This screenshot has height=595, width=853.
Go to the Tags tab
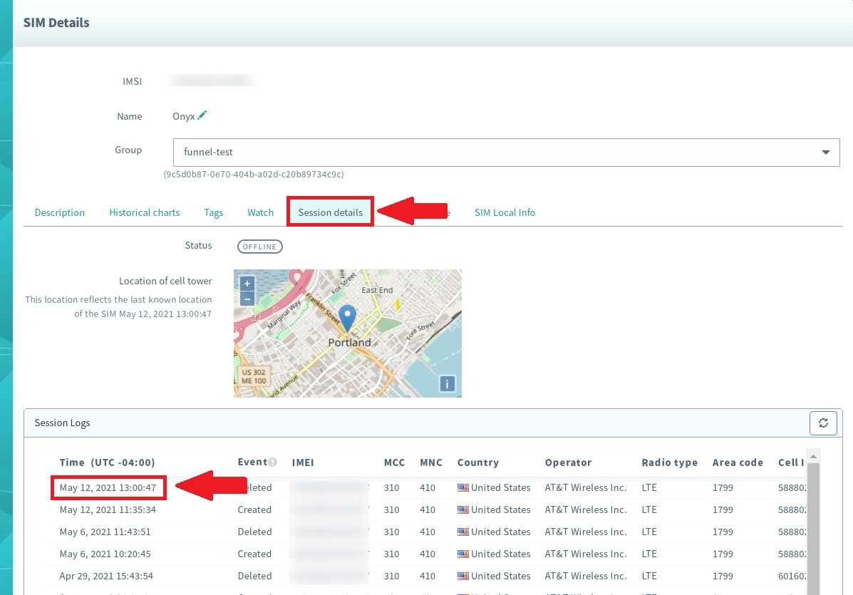click(x=213, y=212)
